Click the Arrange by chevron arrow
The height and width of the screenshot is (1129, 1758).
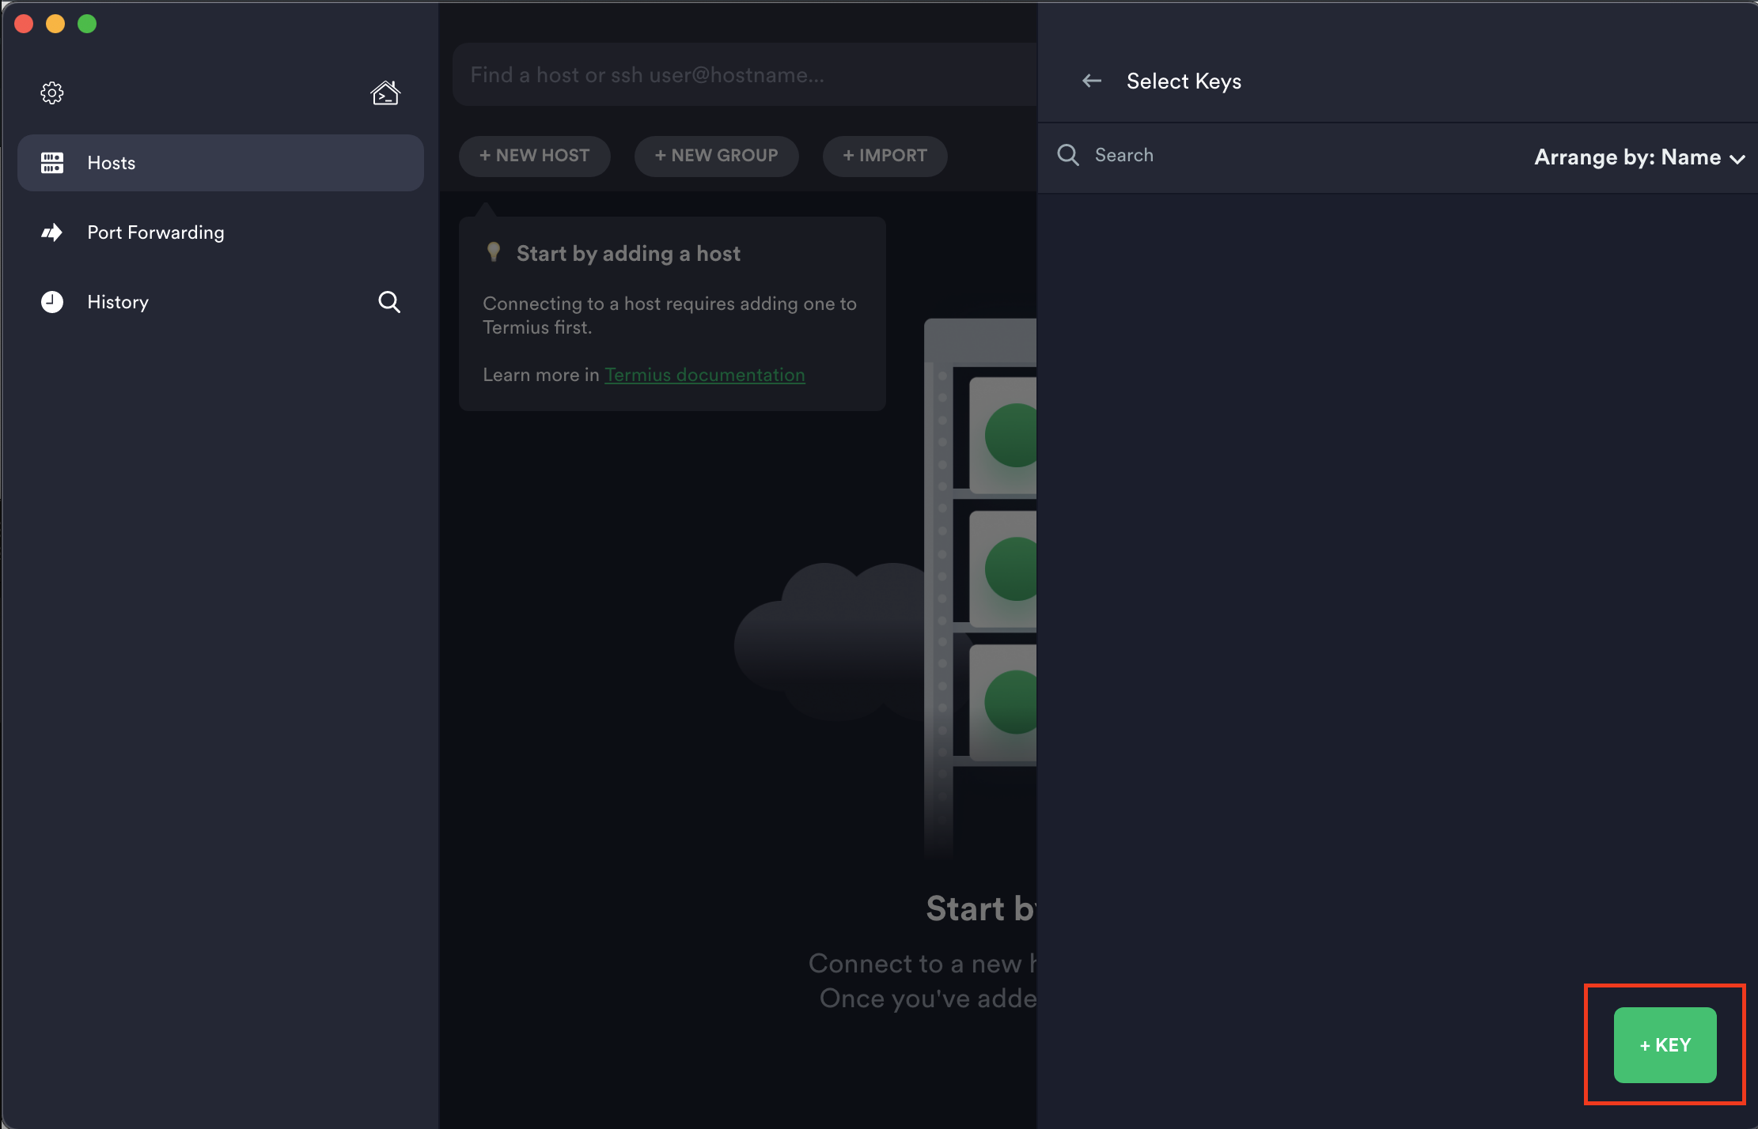tap(1738, 159)
